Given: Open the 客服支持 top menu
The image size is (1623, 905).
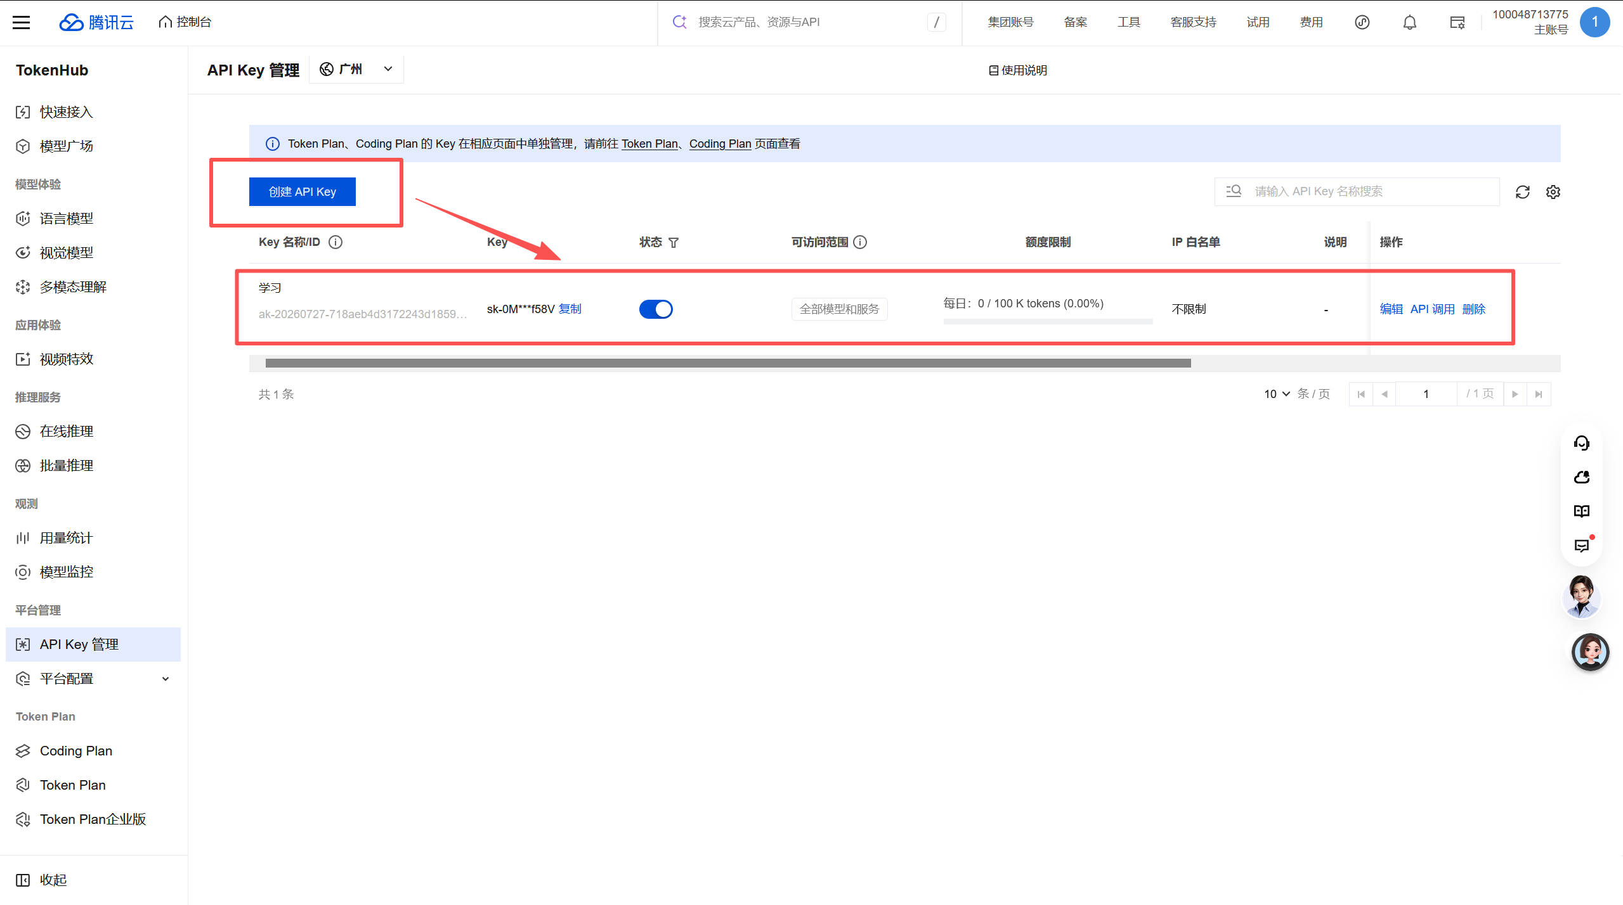Looking at the screenshot, I should pos(1194,22).
